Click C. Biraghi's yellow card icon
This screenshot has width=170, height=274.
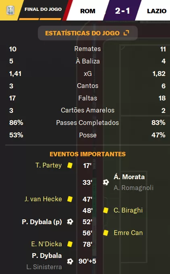(x=106, y=211)
